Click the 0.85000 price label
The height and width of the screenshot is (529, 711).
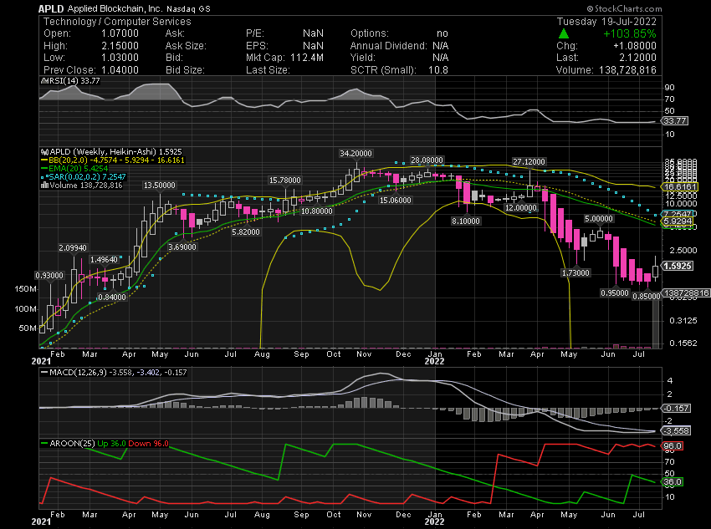pyautogui.click(x=646, y=296)
